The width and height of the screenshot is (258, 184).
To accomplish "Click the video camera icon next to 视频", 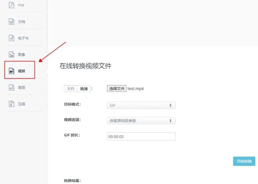I will point(11,71).
